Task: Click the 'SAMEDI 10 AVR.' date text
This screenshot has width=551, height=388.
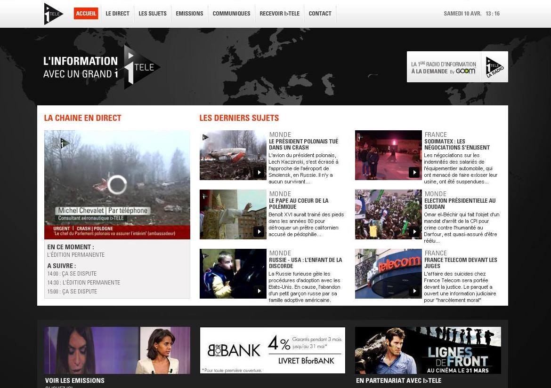Action: tap(462, 14)
